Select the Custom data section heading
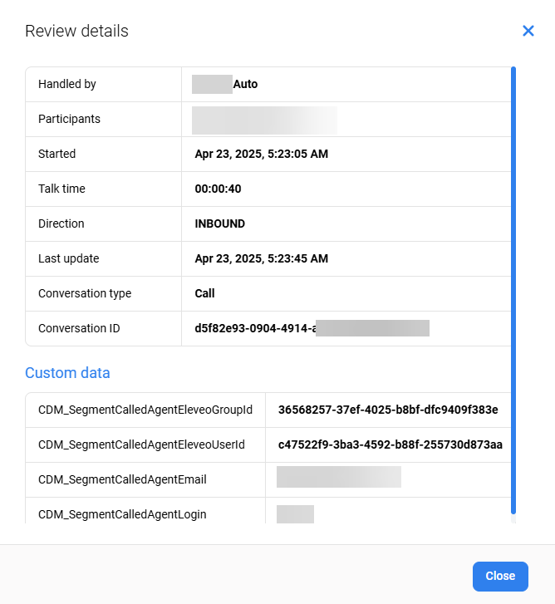The width and height of the screenshot is (555, 604). click(67, 373)
